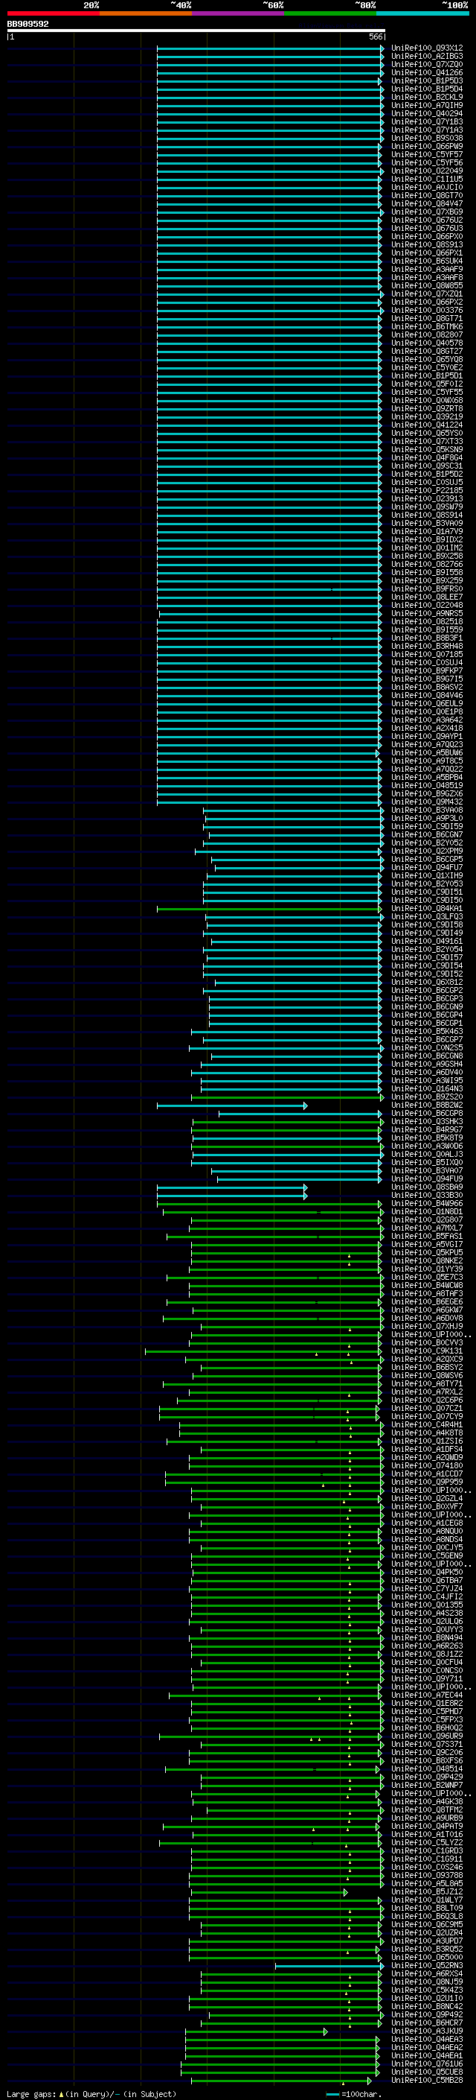
Task: Select label UniRef100_Q7XBG9
Action: (427, 212)
